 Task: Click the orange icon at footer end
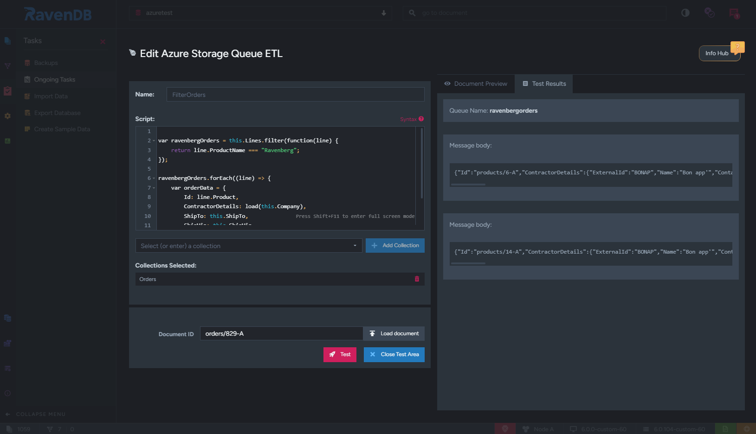coord(746,429)
